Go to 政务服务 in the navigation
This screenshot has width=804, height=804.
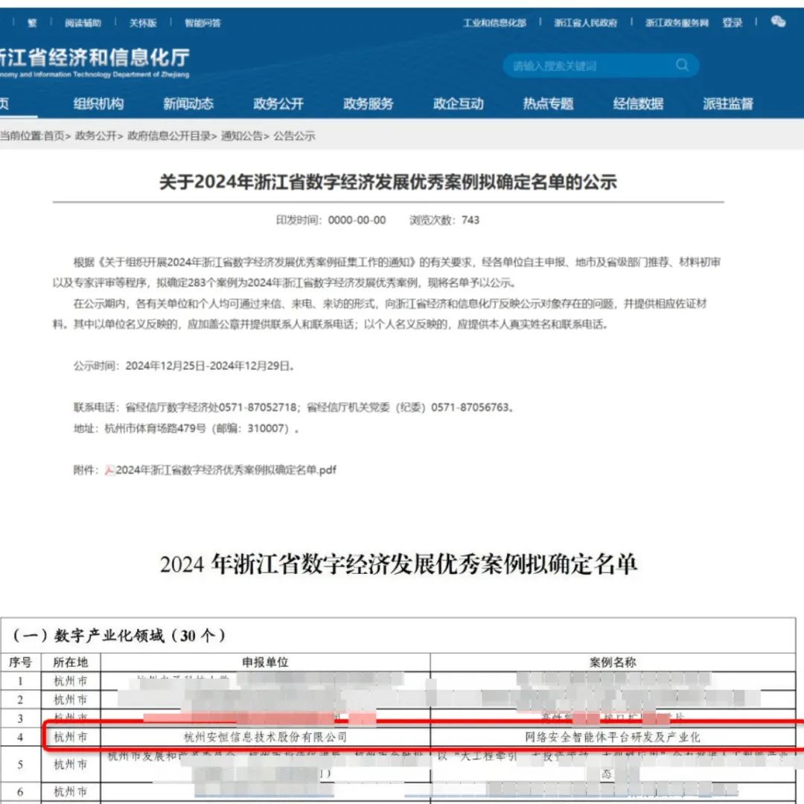pyautogui.click(x=368, y=104)
